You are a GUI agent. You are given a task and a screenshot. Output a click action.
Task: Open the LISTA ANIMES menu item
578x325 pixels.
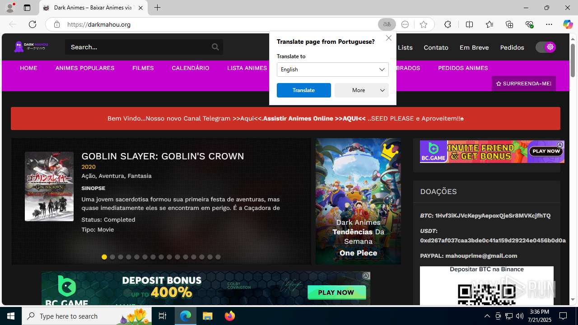click(x=247, y=68)
